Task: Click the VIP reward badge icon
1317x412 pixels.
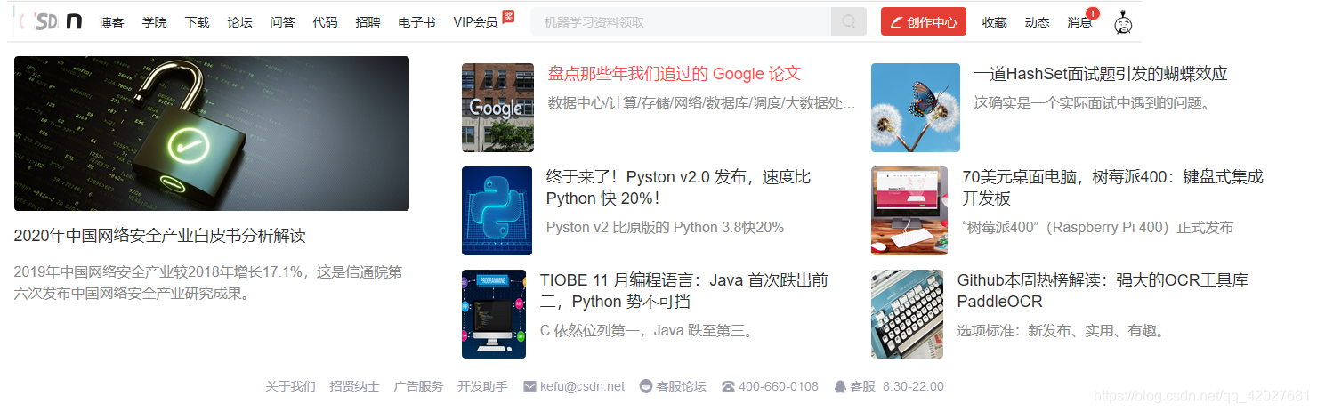Action: point(508,16)
